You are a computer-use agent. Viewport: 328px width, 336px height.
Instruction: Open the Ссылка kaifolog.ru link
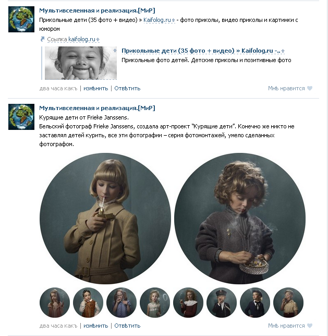point(74,39)
